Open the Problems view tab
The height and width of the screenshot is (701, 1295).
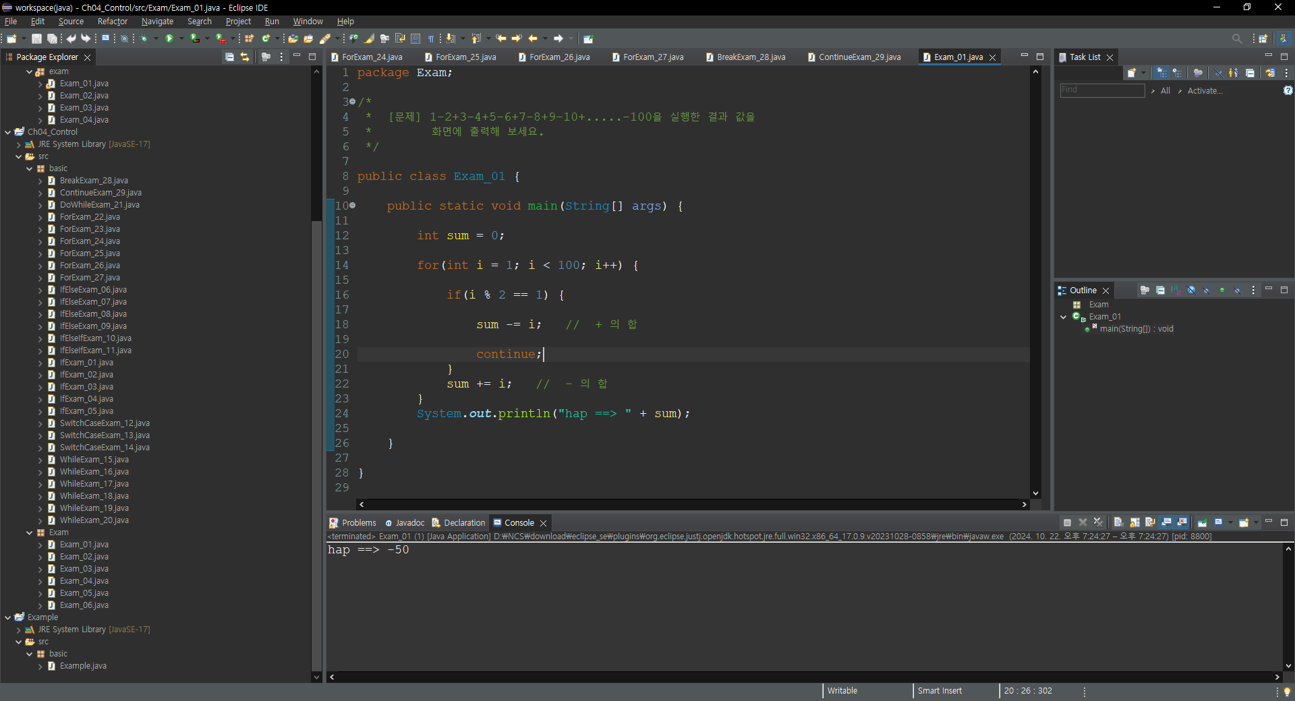click(352, 523)
